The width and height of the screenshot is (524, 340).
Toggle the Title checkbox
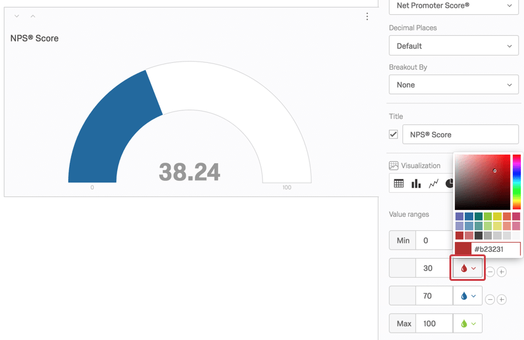coord(393,134)
